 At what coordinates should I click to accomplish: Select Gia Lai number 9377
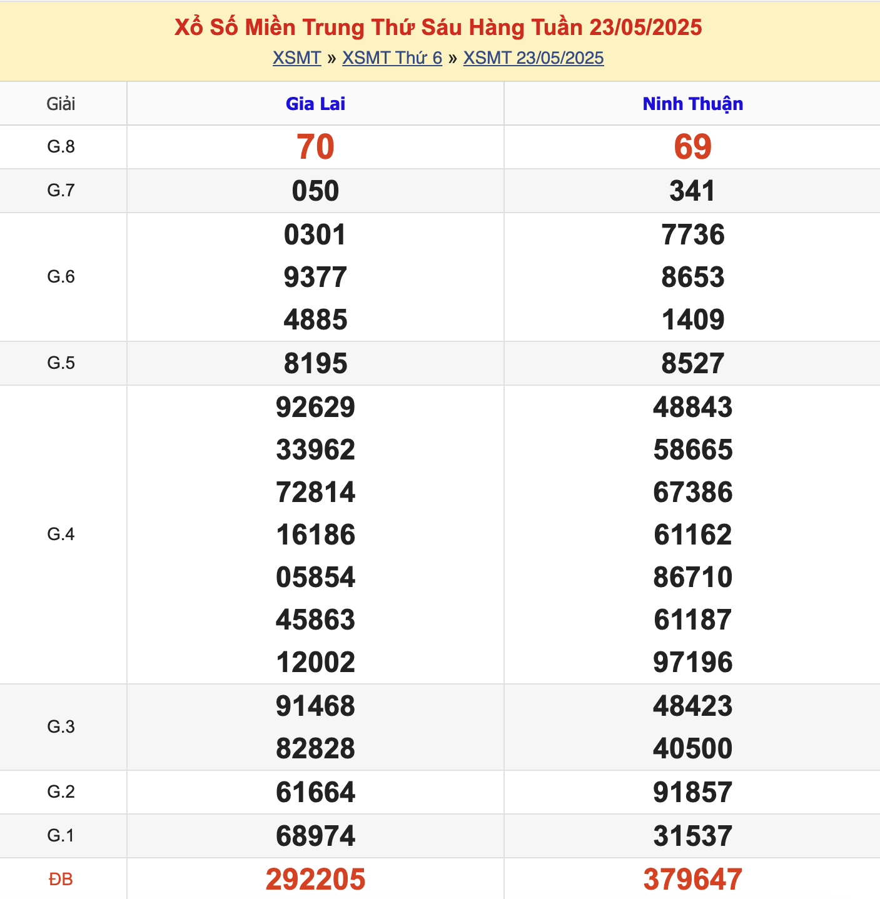(x=315, y=277)
